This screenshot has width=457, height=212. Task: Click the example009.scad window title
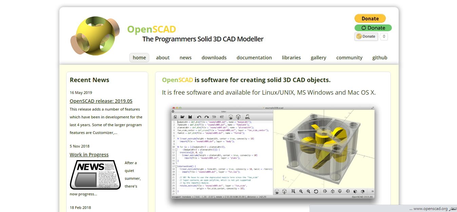[274, 108]
